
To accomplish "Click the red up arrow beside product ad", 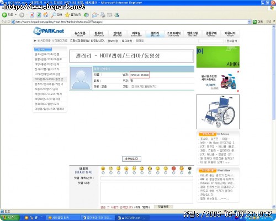I will [238, 72].
